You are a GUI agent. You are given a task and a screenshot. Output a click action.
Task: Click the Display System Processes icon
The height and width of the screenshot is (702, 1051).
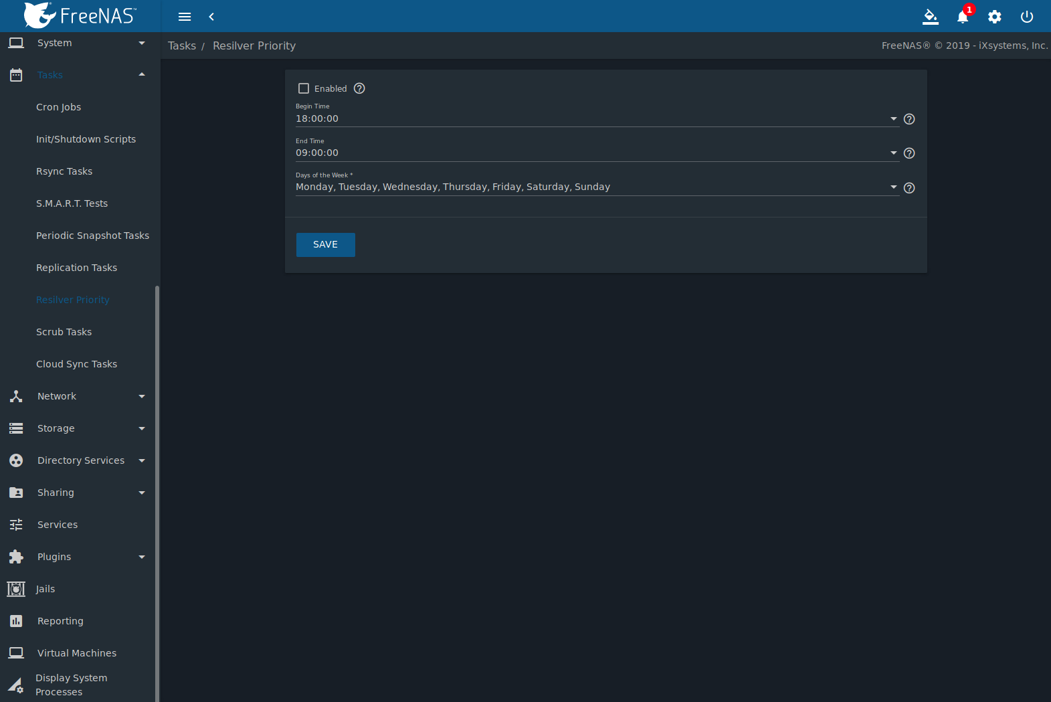[x=16, y=685]
